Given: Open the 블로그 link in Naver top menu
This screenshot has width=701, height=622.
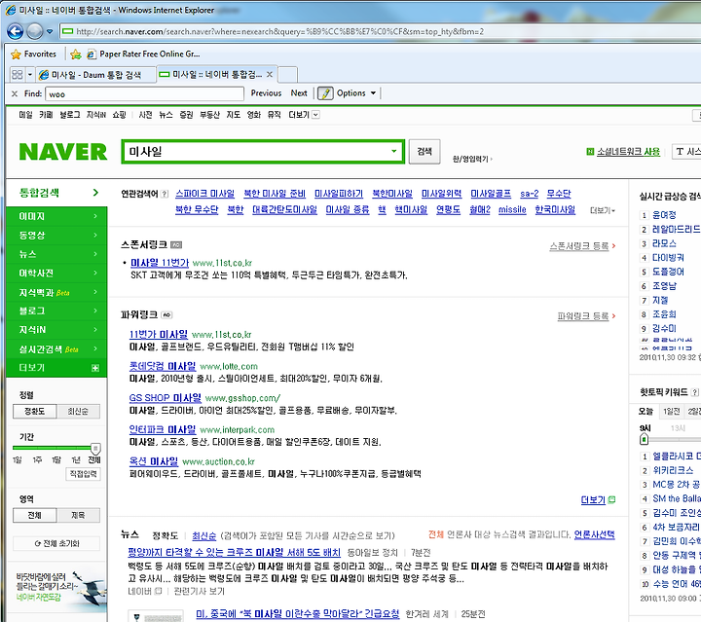Looking at the screenshot, I should coord(70,115).
